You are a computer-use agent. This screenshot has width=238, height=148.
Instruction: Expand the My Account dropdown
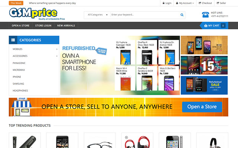coord(185,3)
